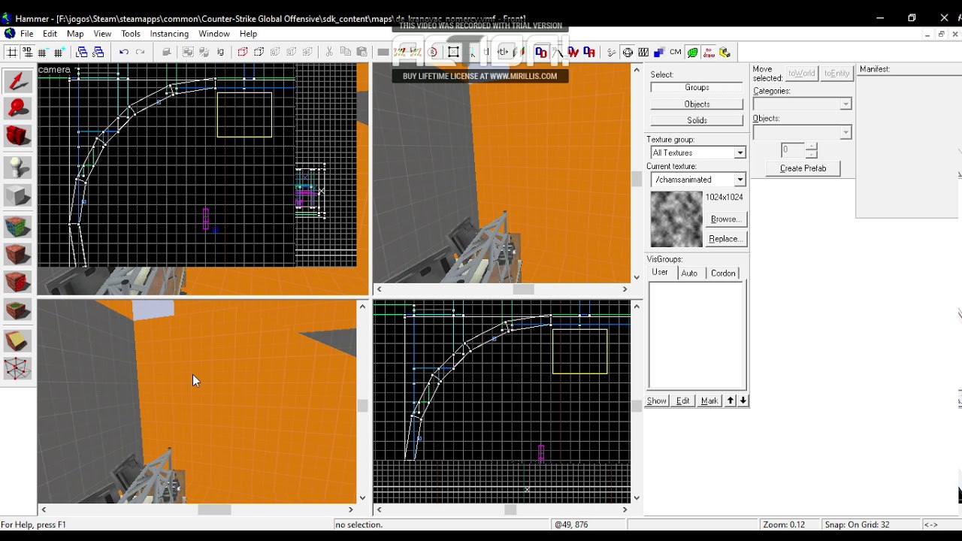This screenshot has height=541, width=962.
Task: Select the Magnify tool
Action: (18, 108)
